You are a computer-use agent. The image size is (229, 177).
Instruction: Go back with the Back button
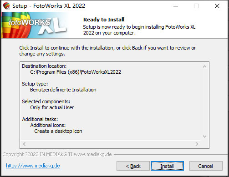(133, 166)
